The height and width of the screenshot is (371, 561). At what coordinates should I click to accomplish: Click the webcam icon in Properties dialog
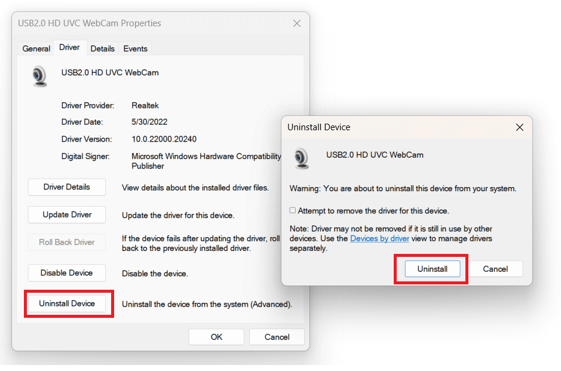[39, 76]
